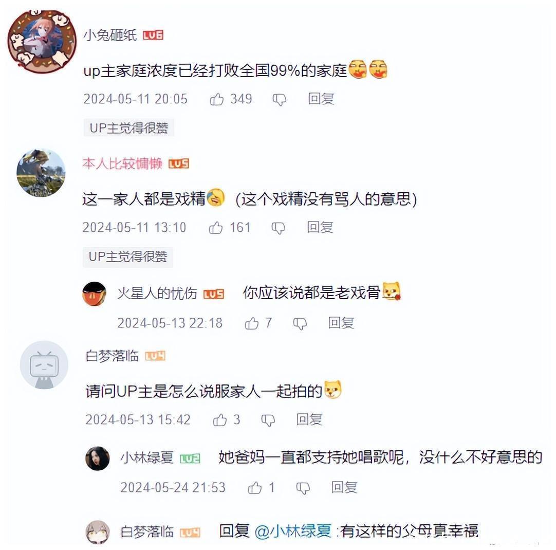The width and height of the screenshot is (556, 550).
Task: Like 本人比较慵懒's comment with 161 likes
Action: 216,228
